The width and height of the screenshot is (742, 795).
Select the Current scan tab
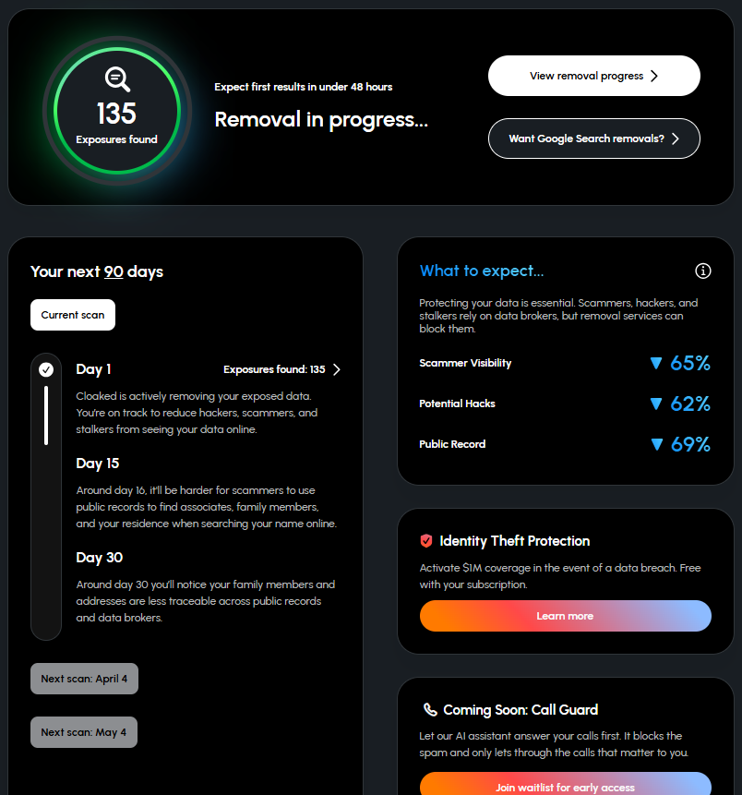coord(73,315)
